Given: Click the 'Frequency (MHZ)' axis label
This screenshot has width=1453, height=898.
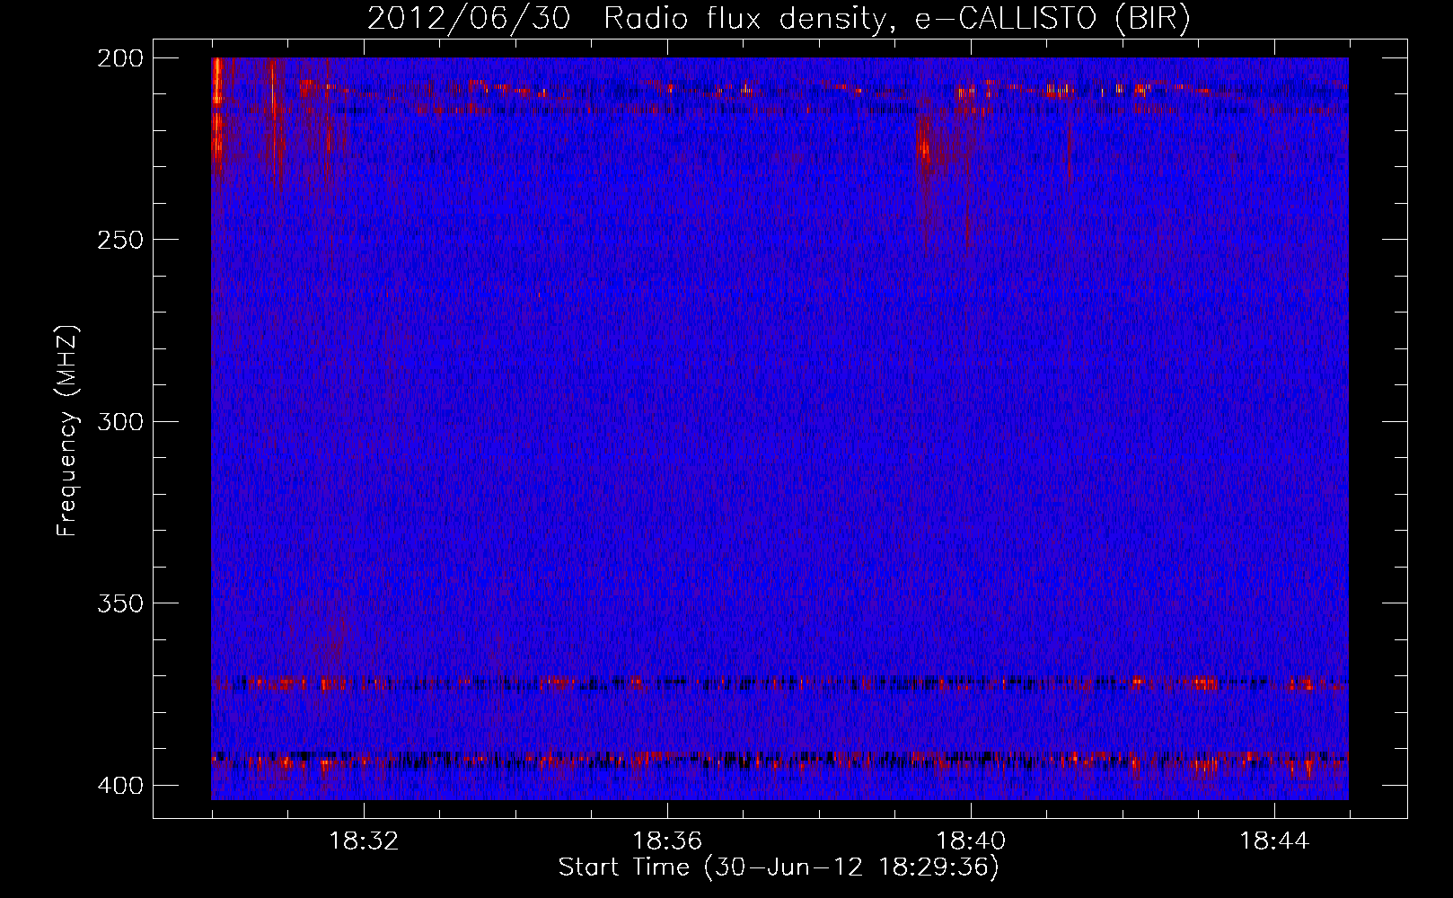Looking at the screenshot, I should point(67,430).
